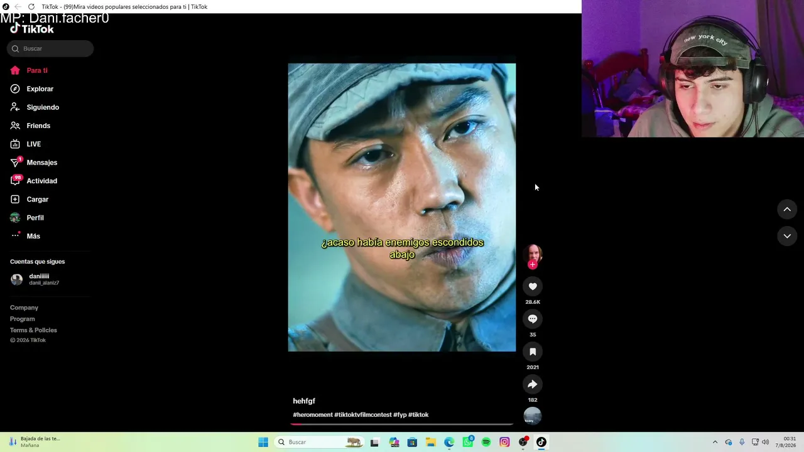
Task: Skip to the next video with down chevron
Action: tap(787, 236)
